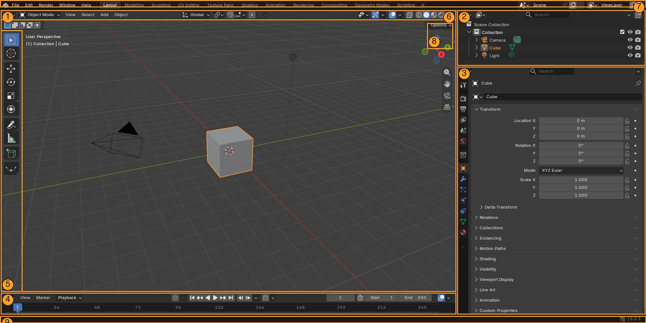Screen dimensions: 646x323
Task: Open the XYZ Euler rotation mode dropdown
Action: tap(581, 170)
